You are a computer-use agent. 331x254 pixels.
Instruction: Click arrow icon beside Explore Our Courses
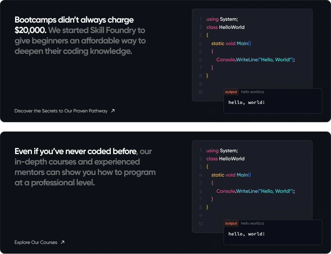[63, 242]
